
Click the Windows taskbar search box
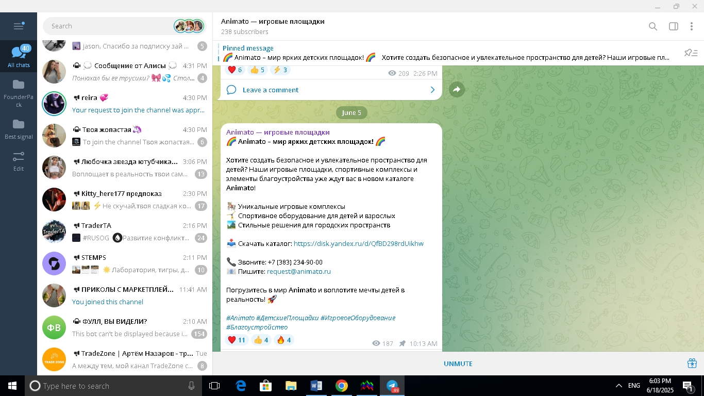[x=113, y=386]
